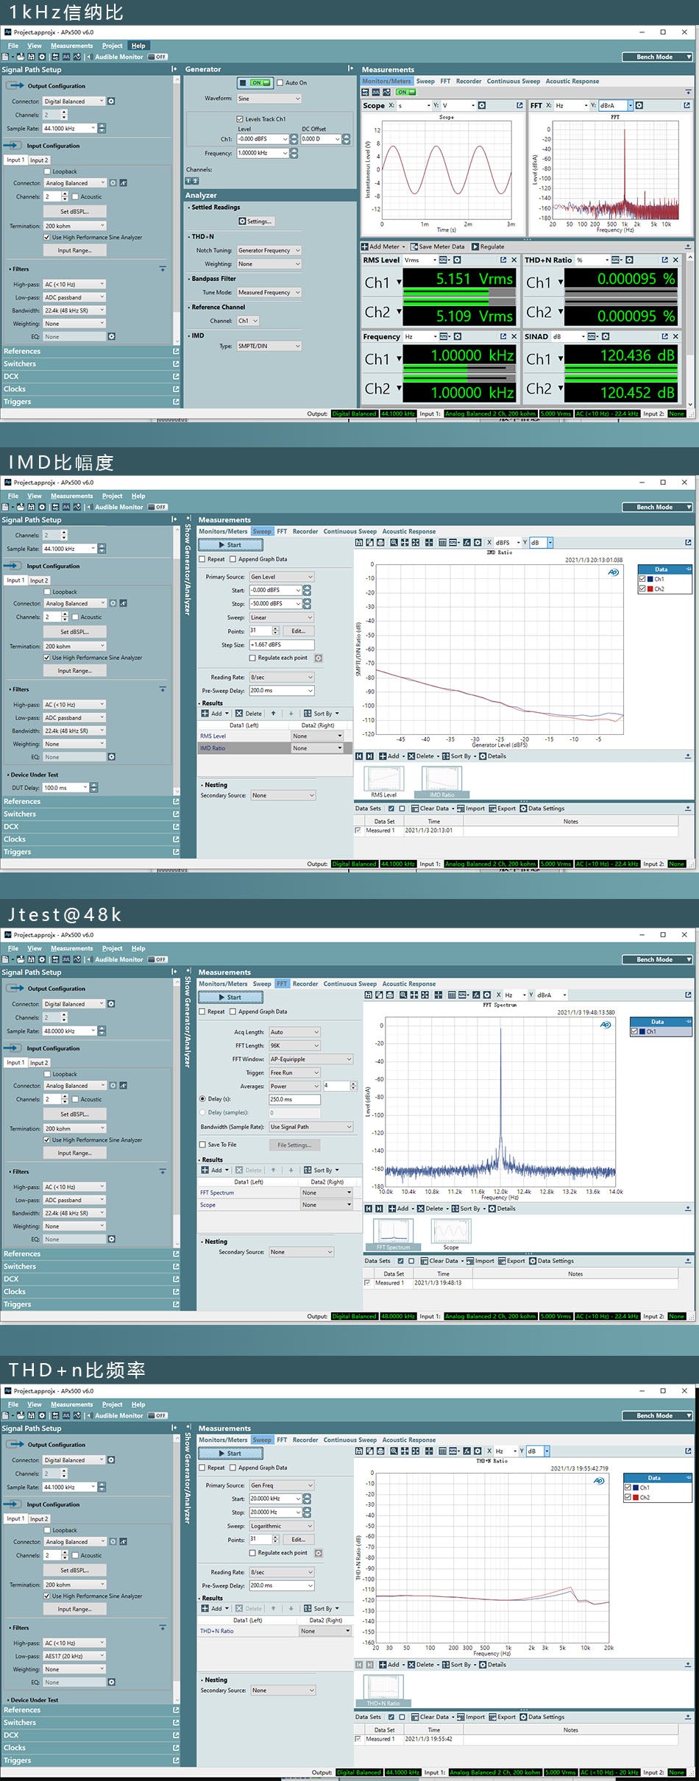Click Start button in IMD window
Image resolution: width=699 pixels, height=1781 pixels.
tap(230, 545)
